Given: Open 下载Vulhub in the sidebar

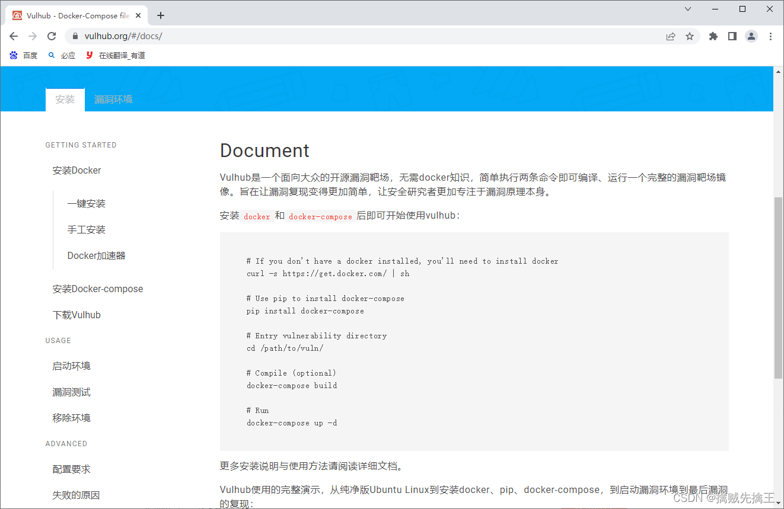Looking at the screenshot, I should click(77, 315).
